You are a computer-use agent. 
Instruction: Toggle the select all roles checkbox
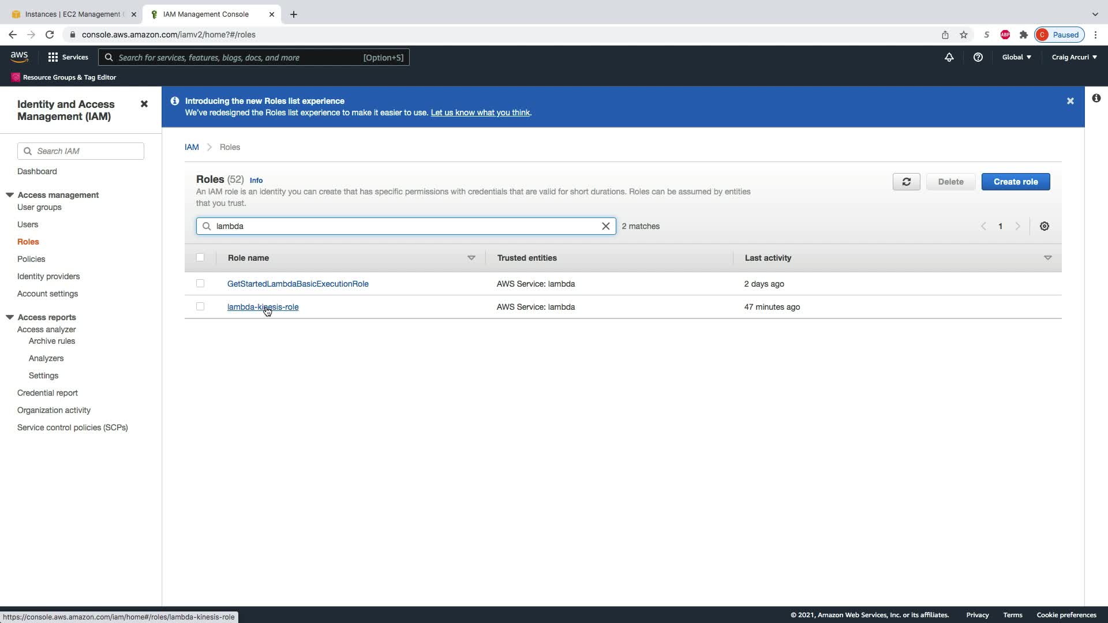[200, 257]
